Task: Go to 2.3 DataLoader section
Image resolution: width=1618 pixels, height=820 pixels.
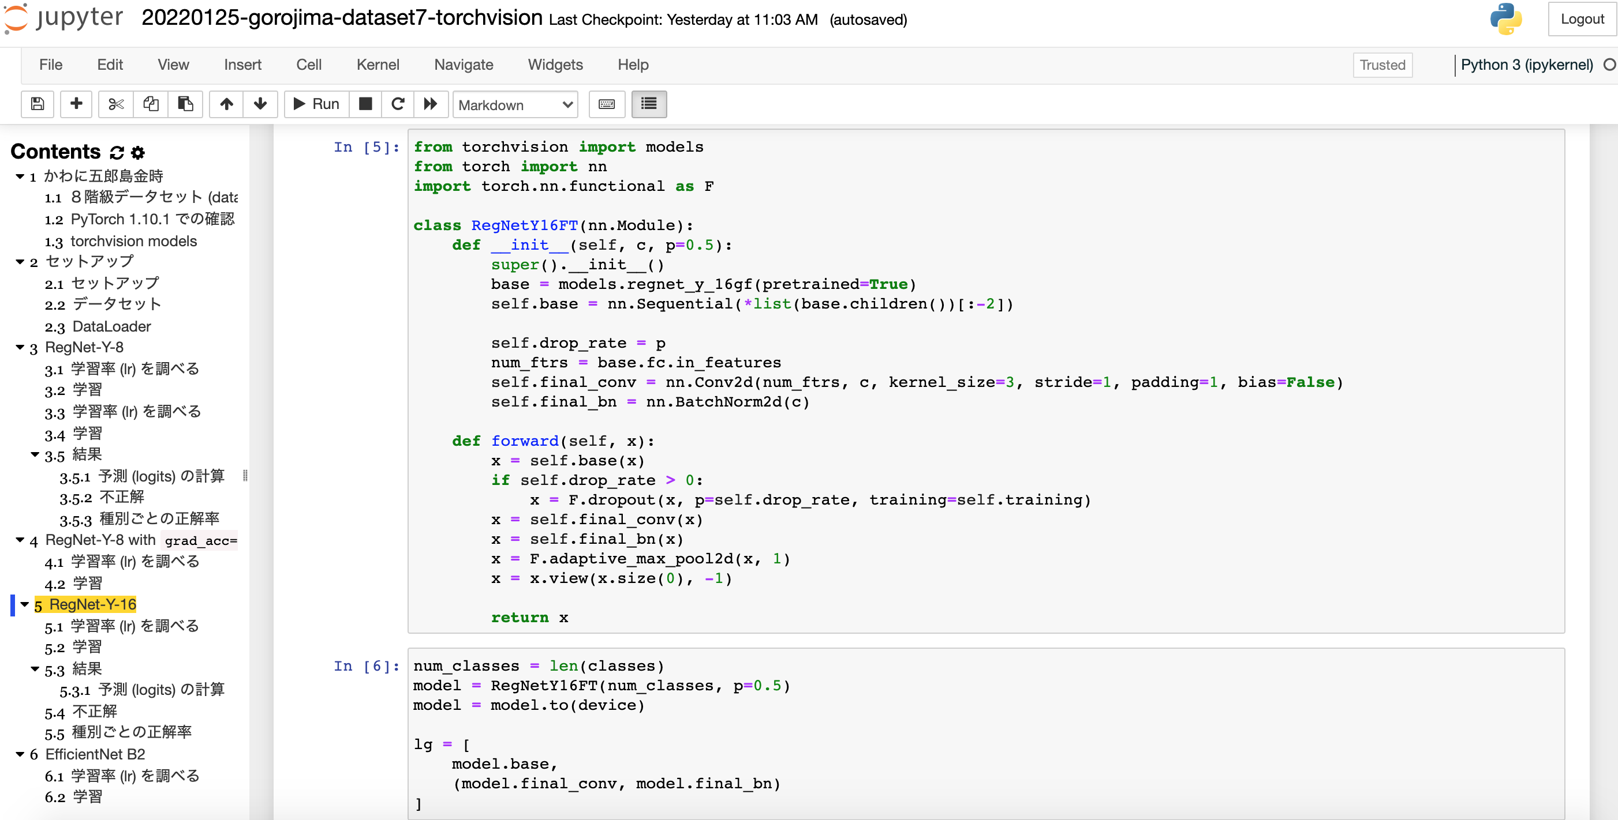Action: click(98, 326)
